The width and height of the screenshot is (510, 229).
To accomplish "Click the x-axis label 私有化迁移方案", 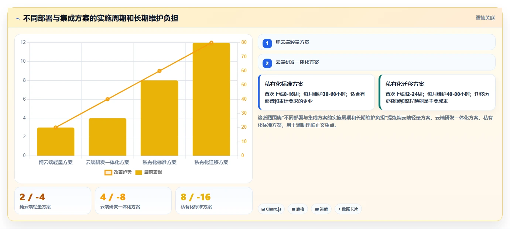I will [211, 162].
